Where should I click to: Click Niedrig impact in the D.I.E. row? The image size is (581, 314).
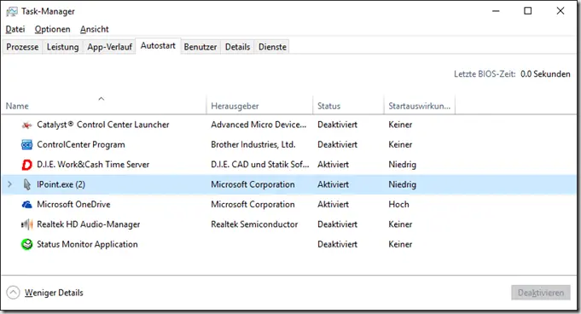403,165
